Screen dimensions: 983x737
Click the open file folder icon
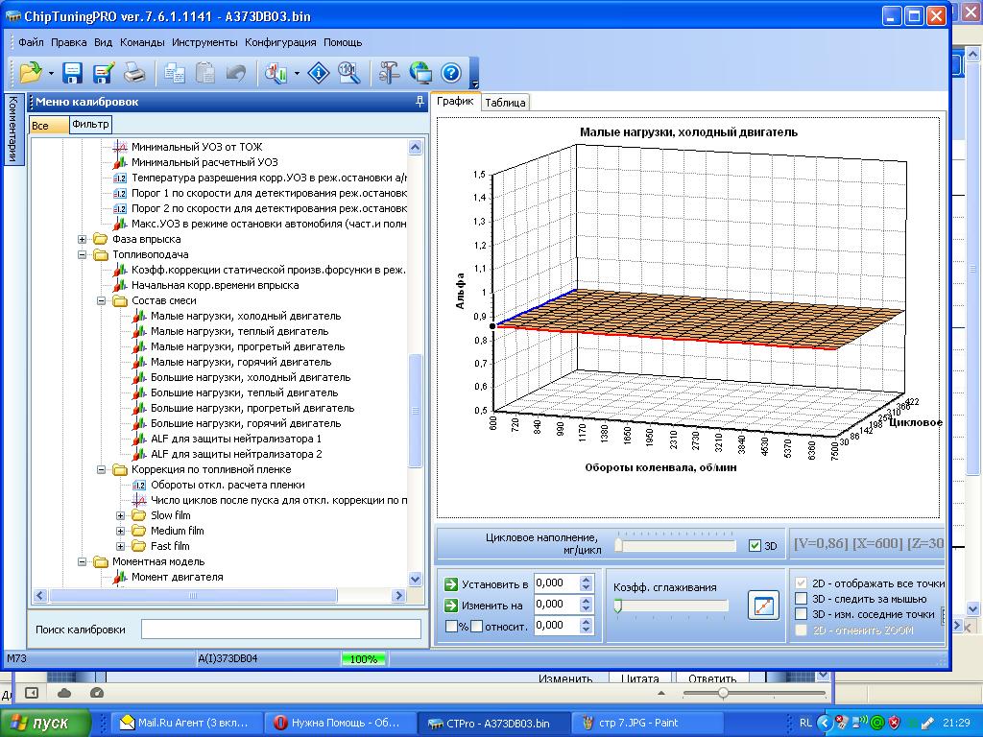coord(31,73)
